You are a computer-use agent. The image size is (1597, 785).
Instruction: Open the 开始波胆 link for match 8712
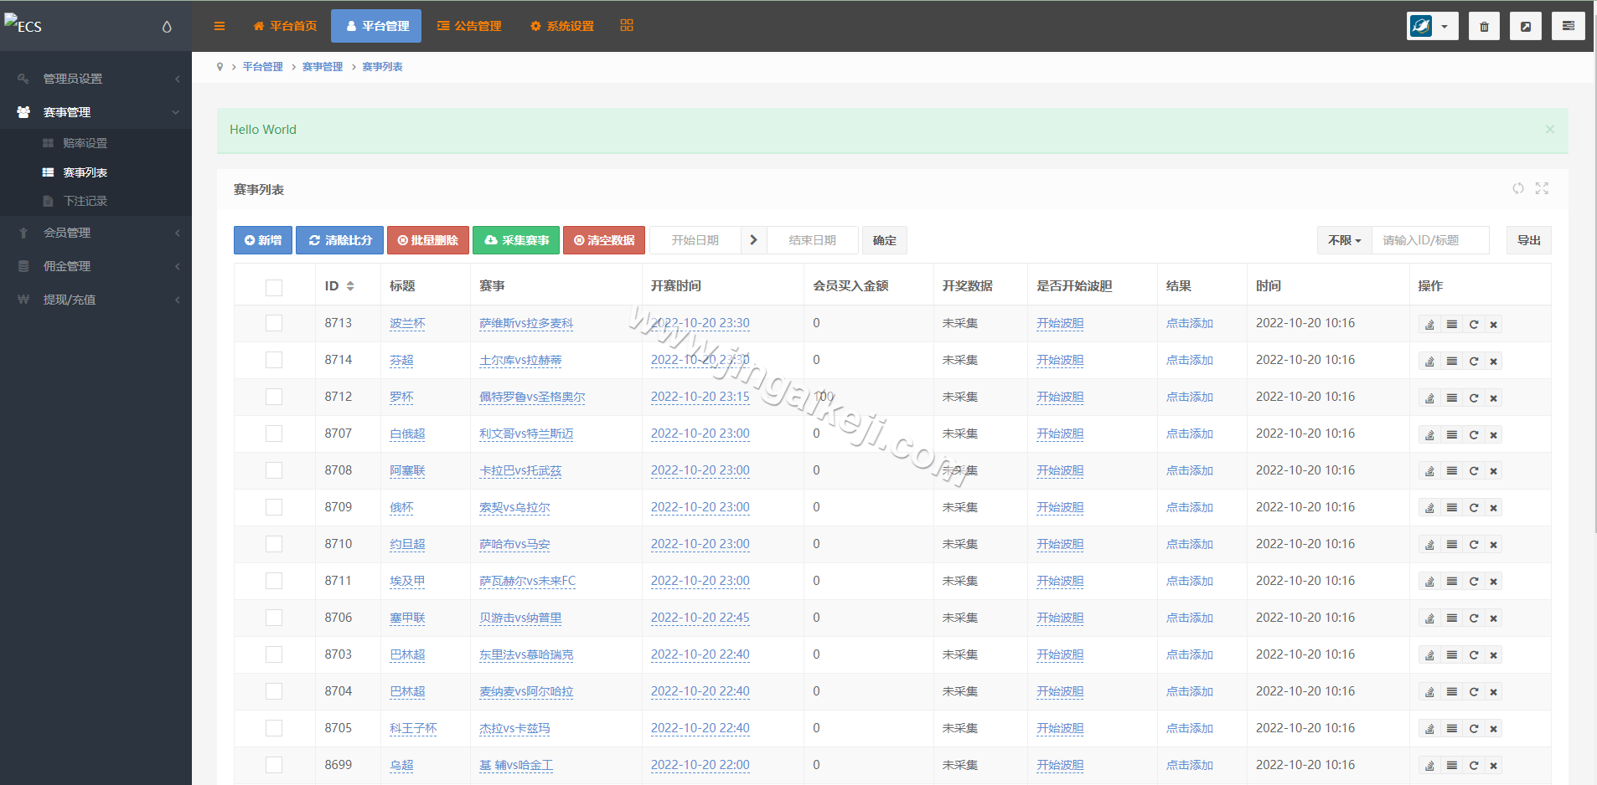coord(1059,398)
